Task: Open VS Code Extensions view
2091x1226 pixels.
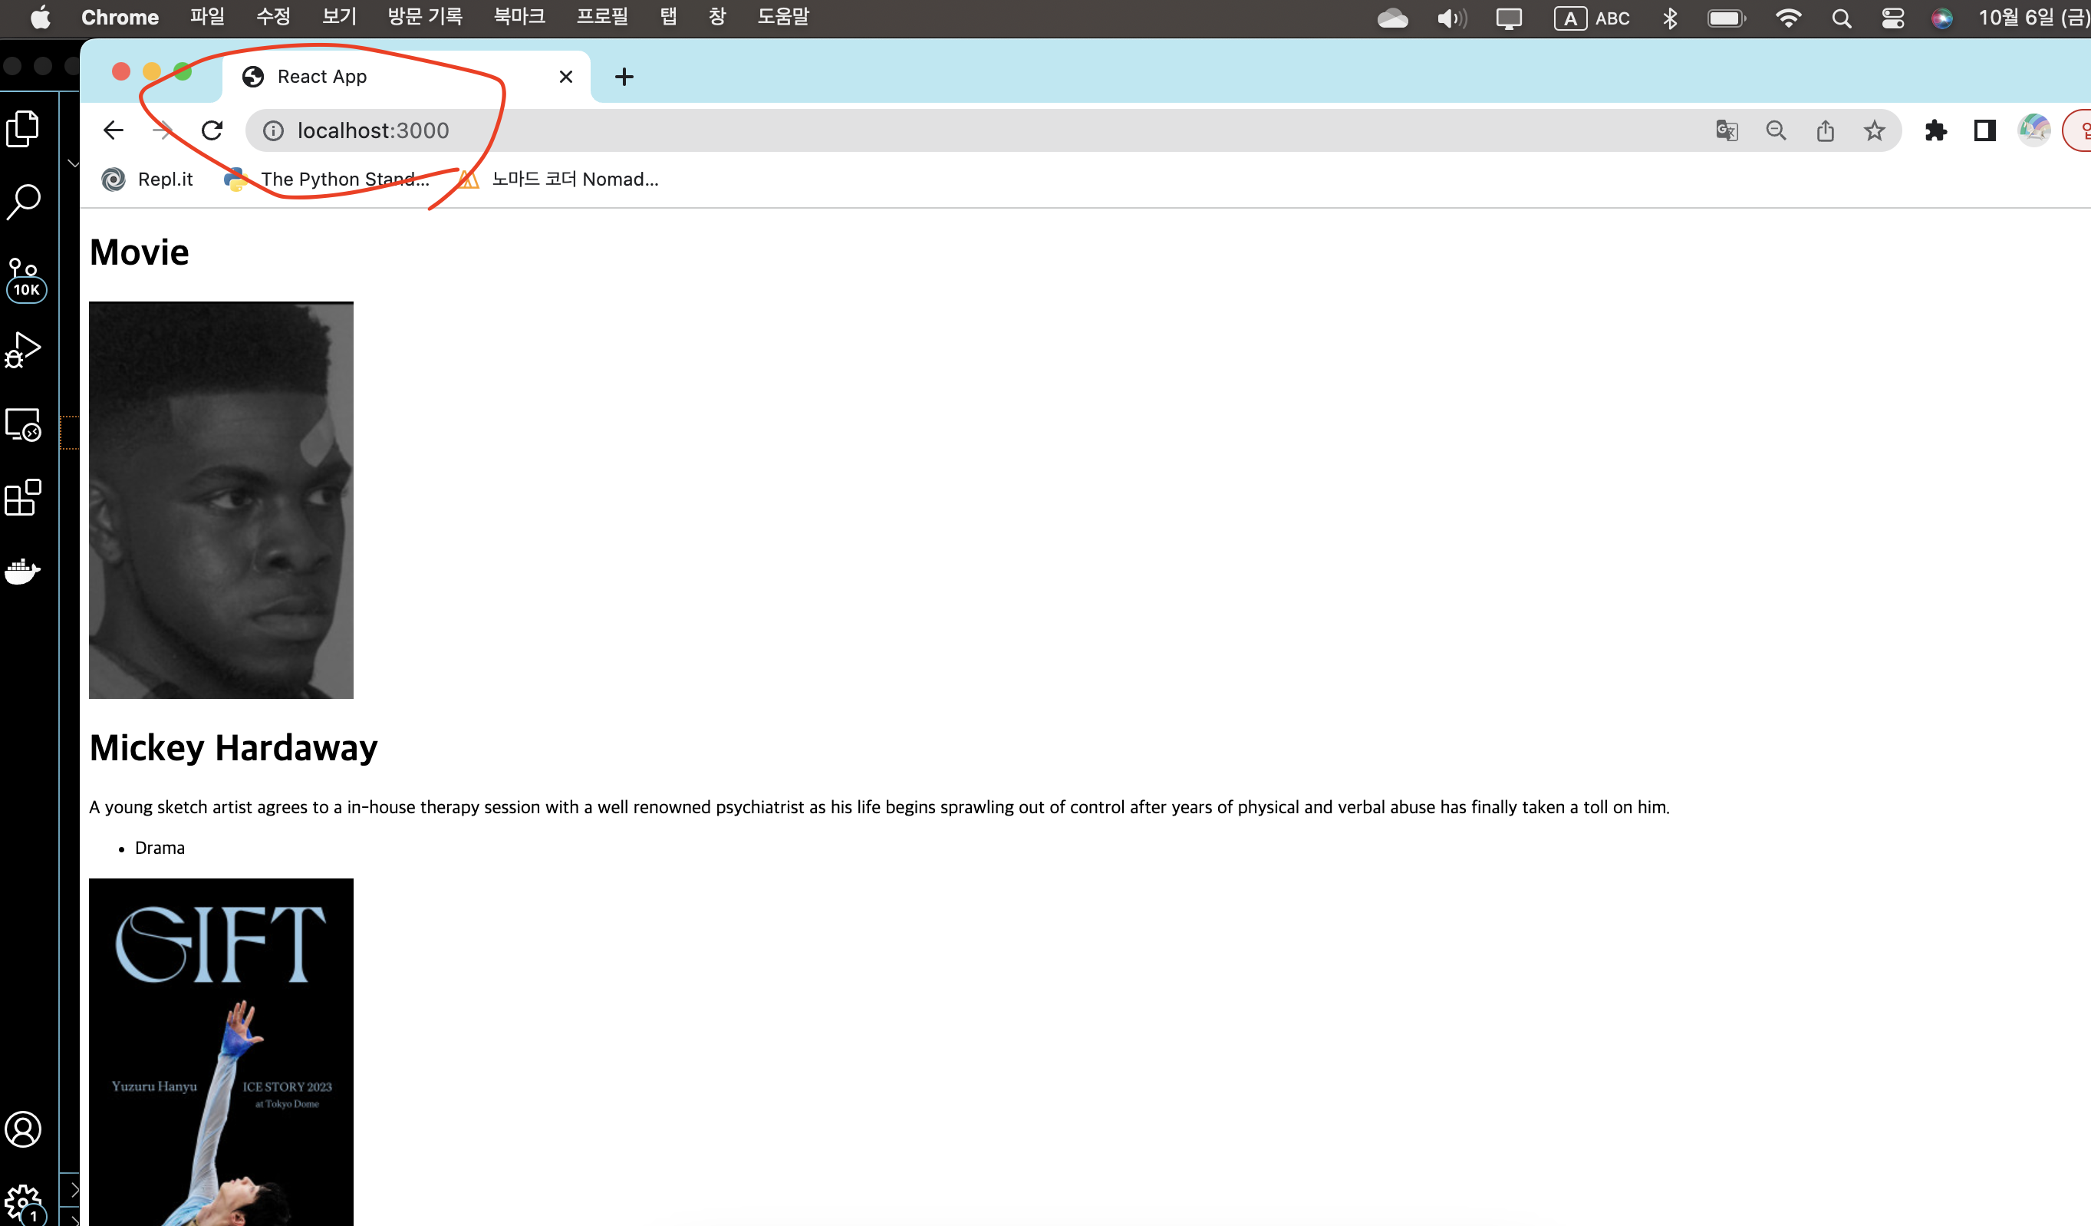Action: 23,498
